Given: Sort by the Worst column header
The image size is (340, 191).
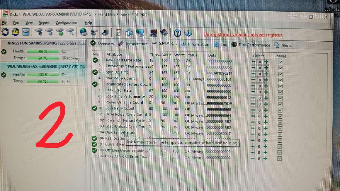Looking at the screenshot, I should [179, 55].
